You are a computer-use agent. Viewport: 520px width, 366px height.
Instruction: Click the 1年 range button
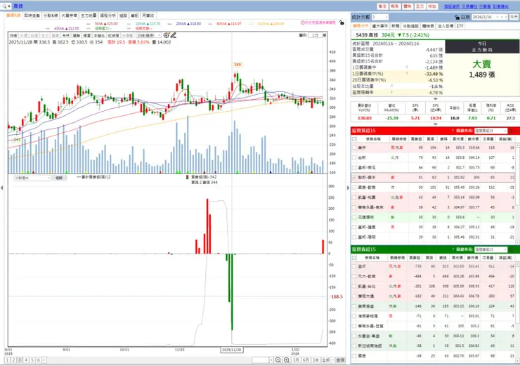point(316,360)
